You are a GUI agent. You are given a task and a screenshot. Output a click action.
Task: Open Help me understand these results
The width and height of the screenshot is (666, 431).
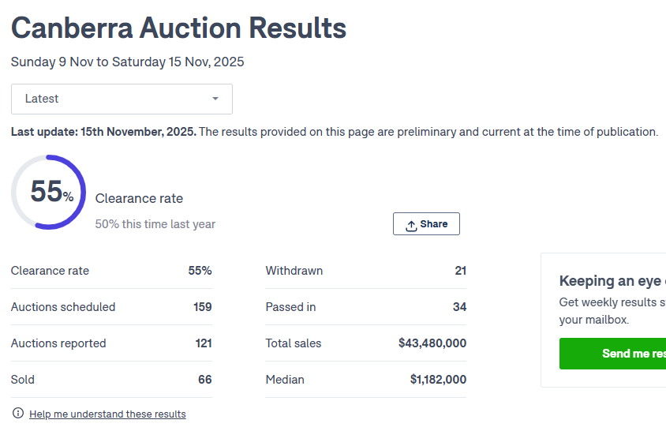107,414
